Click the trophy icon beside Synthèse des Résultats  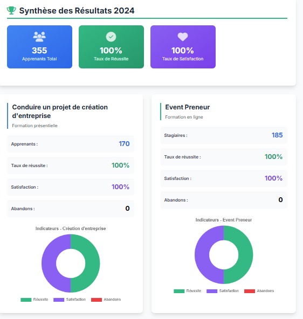point(11,10)
